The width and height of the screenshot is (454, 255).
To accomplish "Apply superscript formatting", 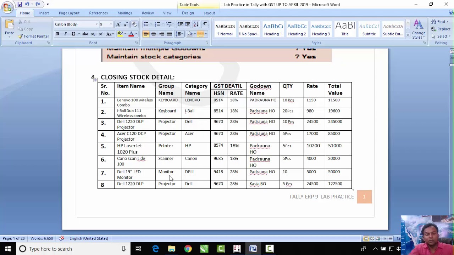I will tap(101, 34).
